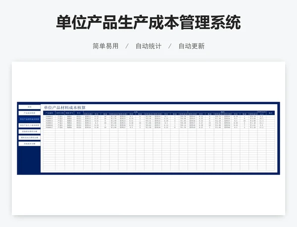Click the sheet title 单位产品材料成本核算
The image size is (297, 227).
tap(65, 108)
